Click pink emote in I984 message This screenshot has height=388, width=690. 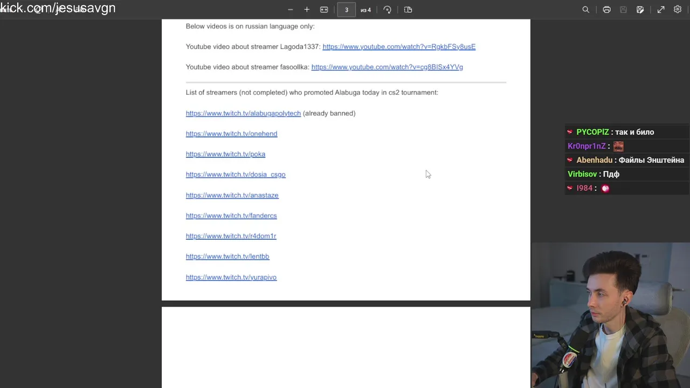coord(605,188)
